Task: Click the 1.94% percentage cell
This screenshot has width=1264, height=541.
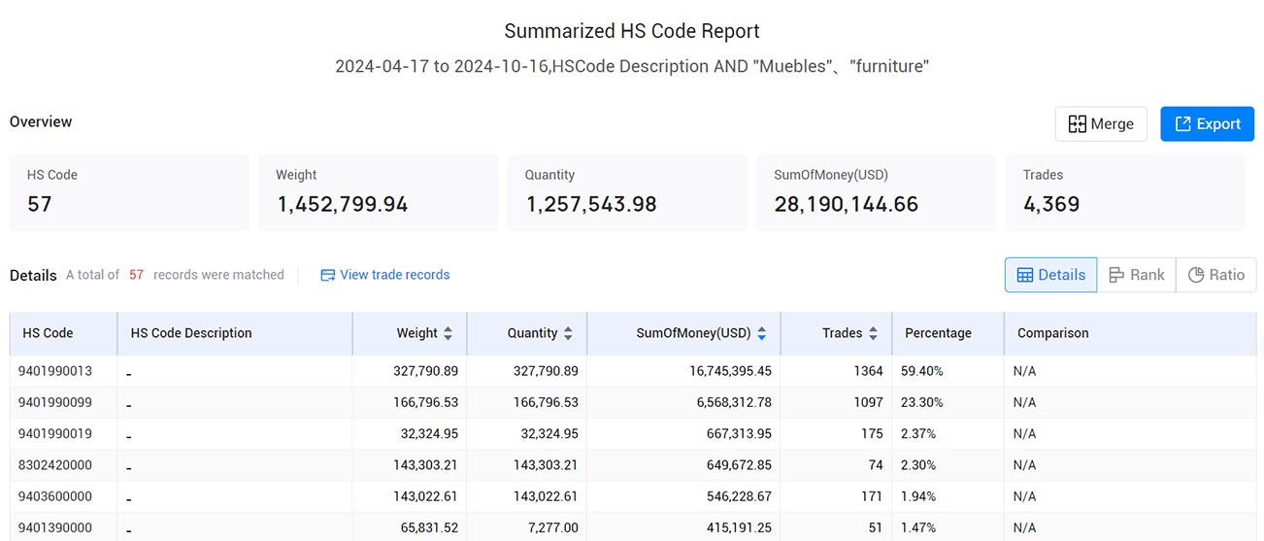Action: pos(948,496)
